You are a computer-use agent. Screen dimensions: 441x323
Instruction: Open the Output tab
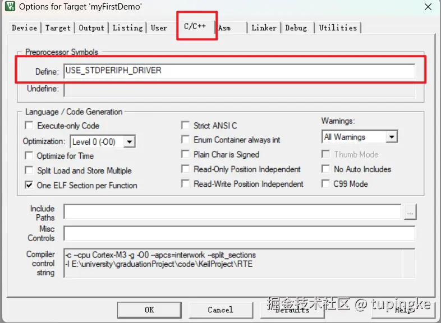click(91, 28)
